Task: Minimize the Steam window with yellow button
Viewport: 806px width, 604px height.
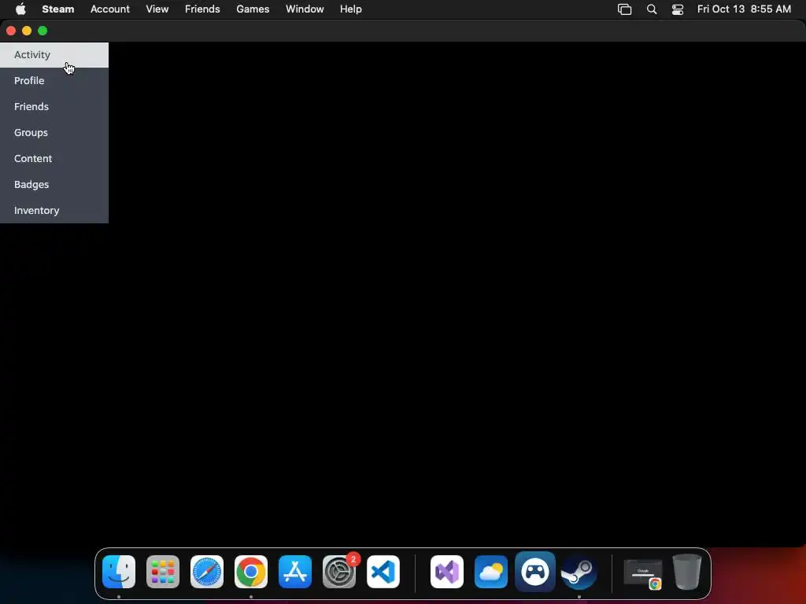Action: coord(27,31)
